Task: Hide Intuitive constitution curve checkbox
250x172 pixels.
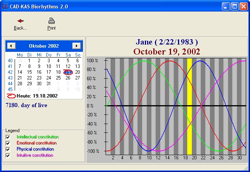Action: pyautogui.click(x=8, y=155)
